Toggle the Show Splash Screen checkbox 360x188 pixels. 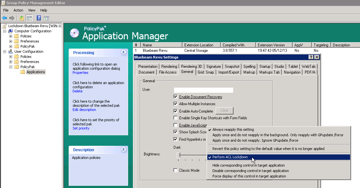(x=175, y=132)
